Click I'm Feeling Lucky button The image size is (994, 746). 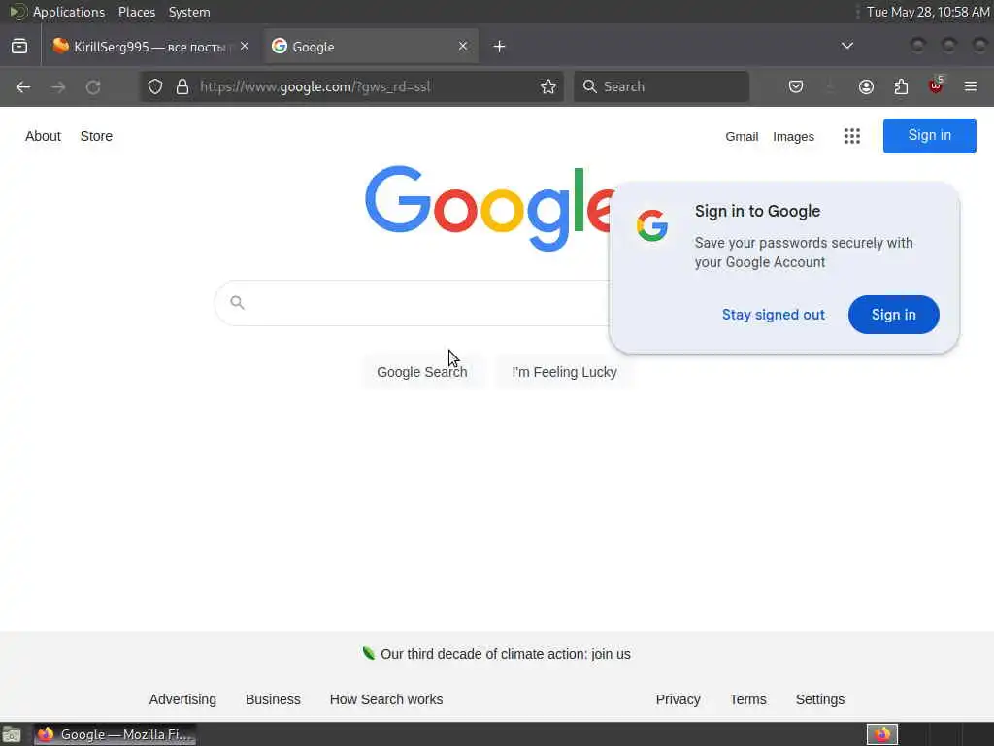coord(564,372)
